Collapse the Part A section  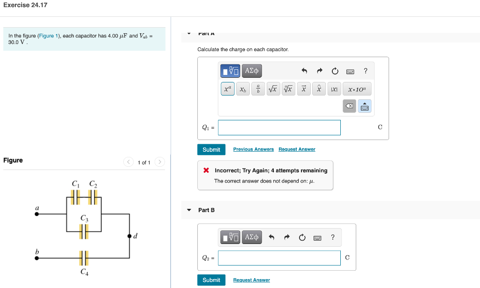189,33
